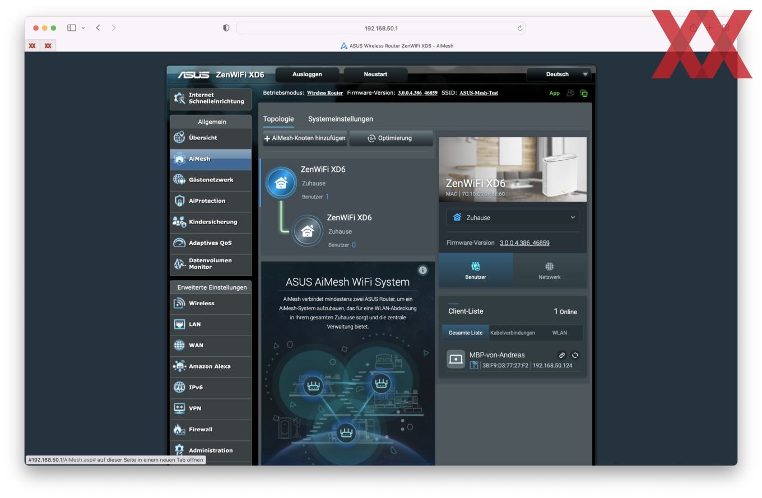Filter client list by WLAN

(560, 333)
